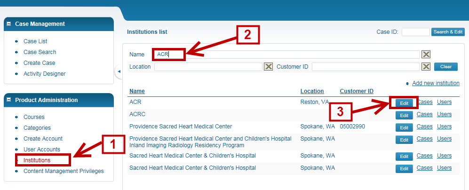Open Case List in the sidebar
The image size is (469, 190).
(x=35, y=41)
